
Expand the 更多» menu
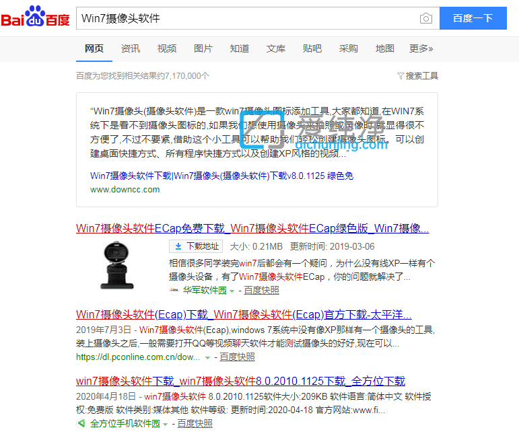pyautogui.click(x=421, y=48)
